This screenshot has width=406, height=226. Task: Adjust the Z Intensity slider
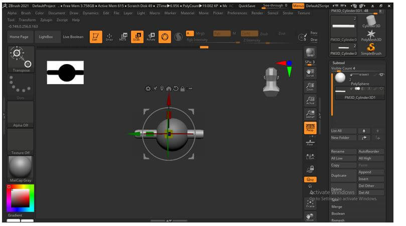click(265, 41)
